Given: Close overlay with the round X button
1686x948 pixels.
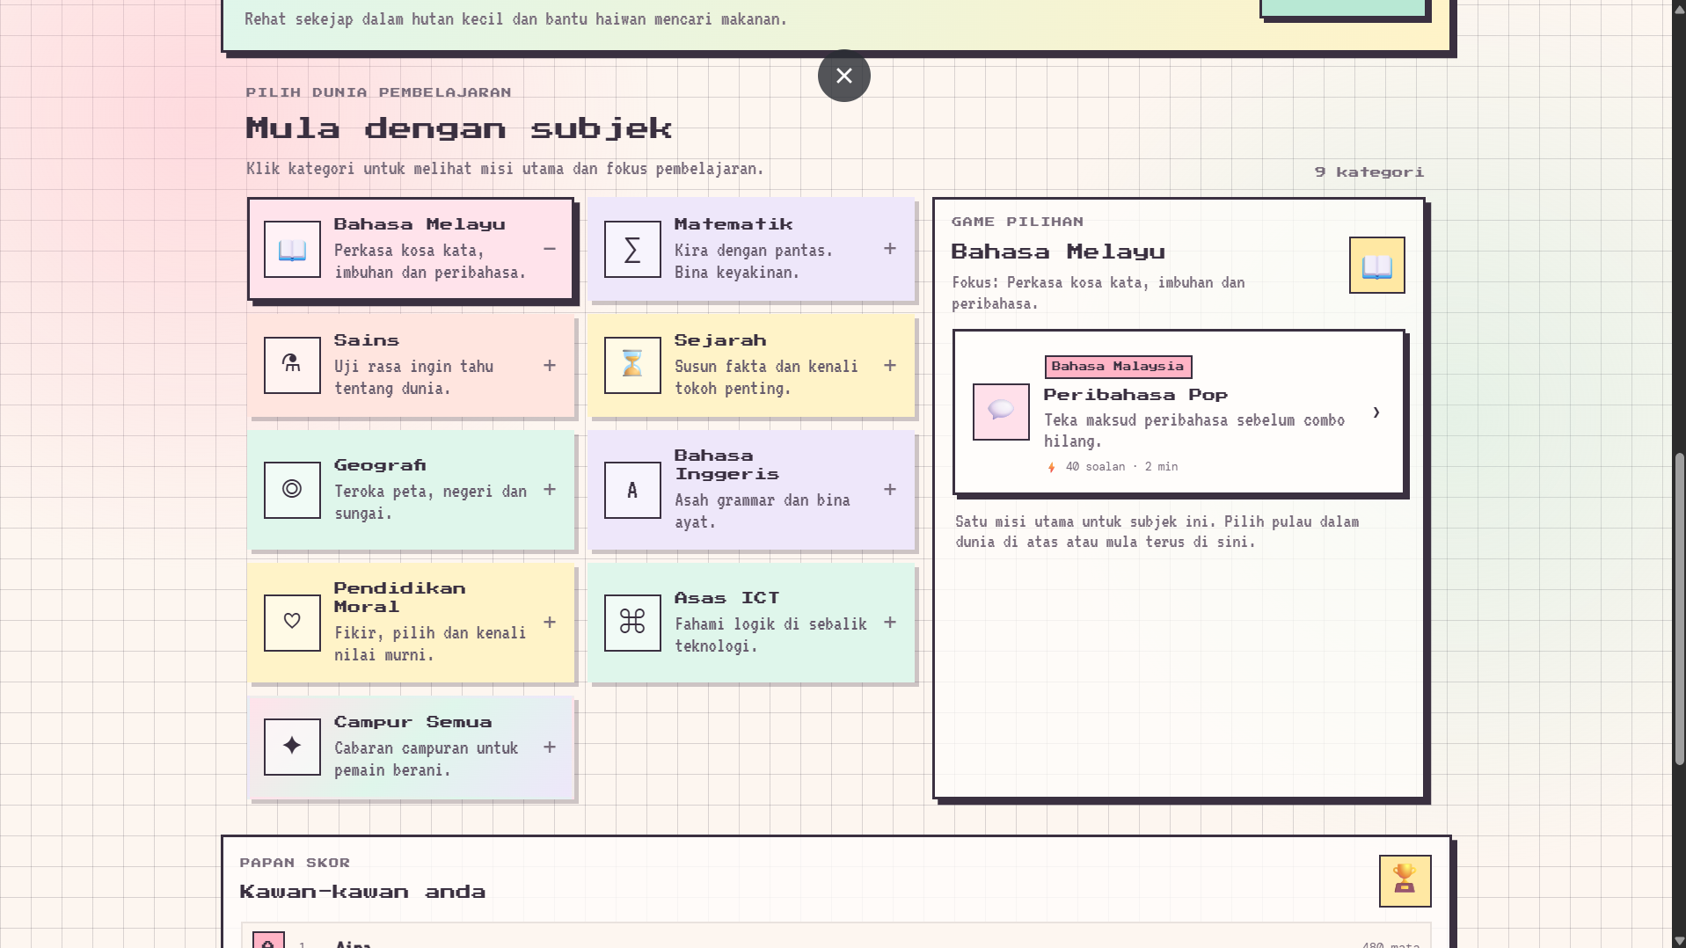Looking at the screenshot, I should (844, 76).
